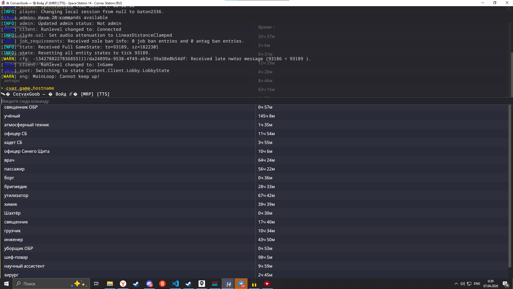This screenshot has height=289, width=513.
Task: Open the SS14 game taskbar icon
Action: point(228,284)
